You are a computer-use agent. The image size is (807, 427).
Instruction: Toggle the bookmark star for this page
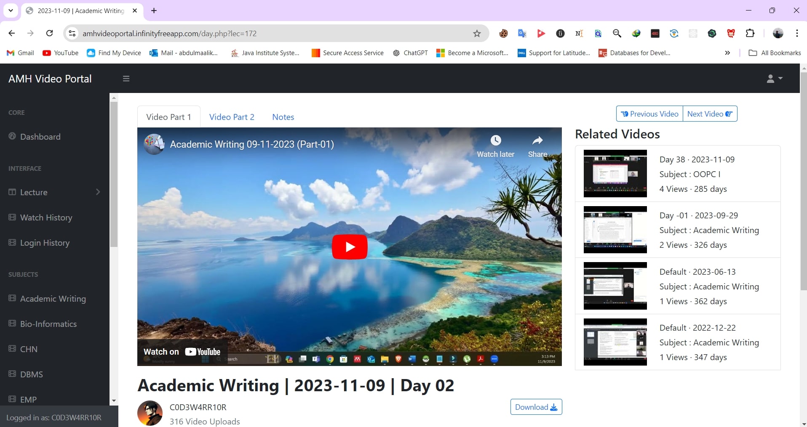click(x=476, y=33)
